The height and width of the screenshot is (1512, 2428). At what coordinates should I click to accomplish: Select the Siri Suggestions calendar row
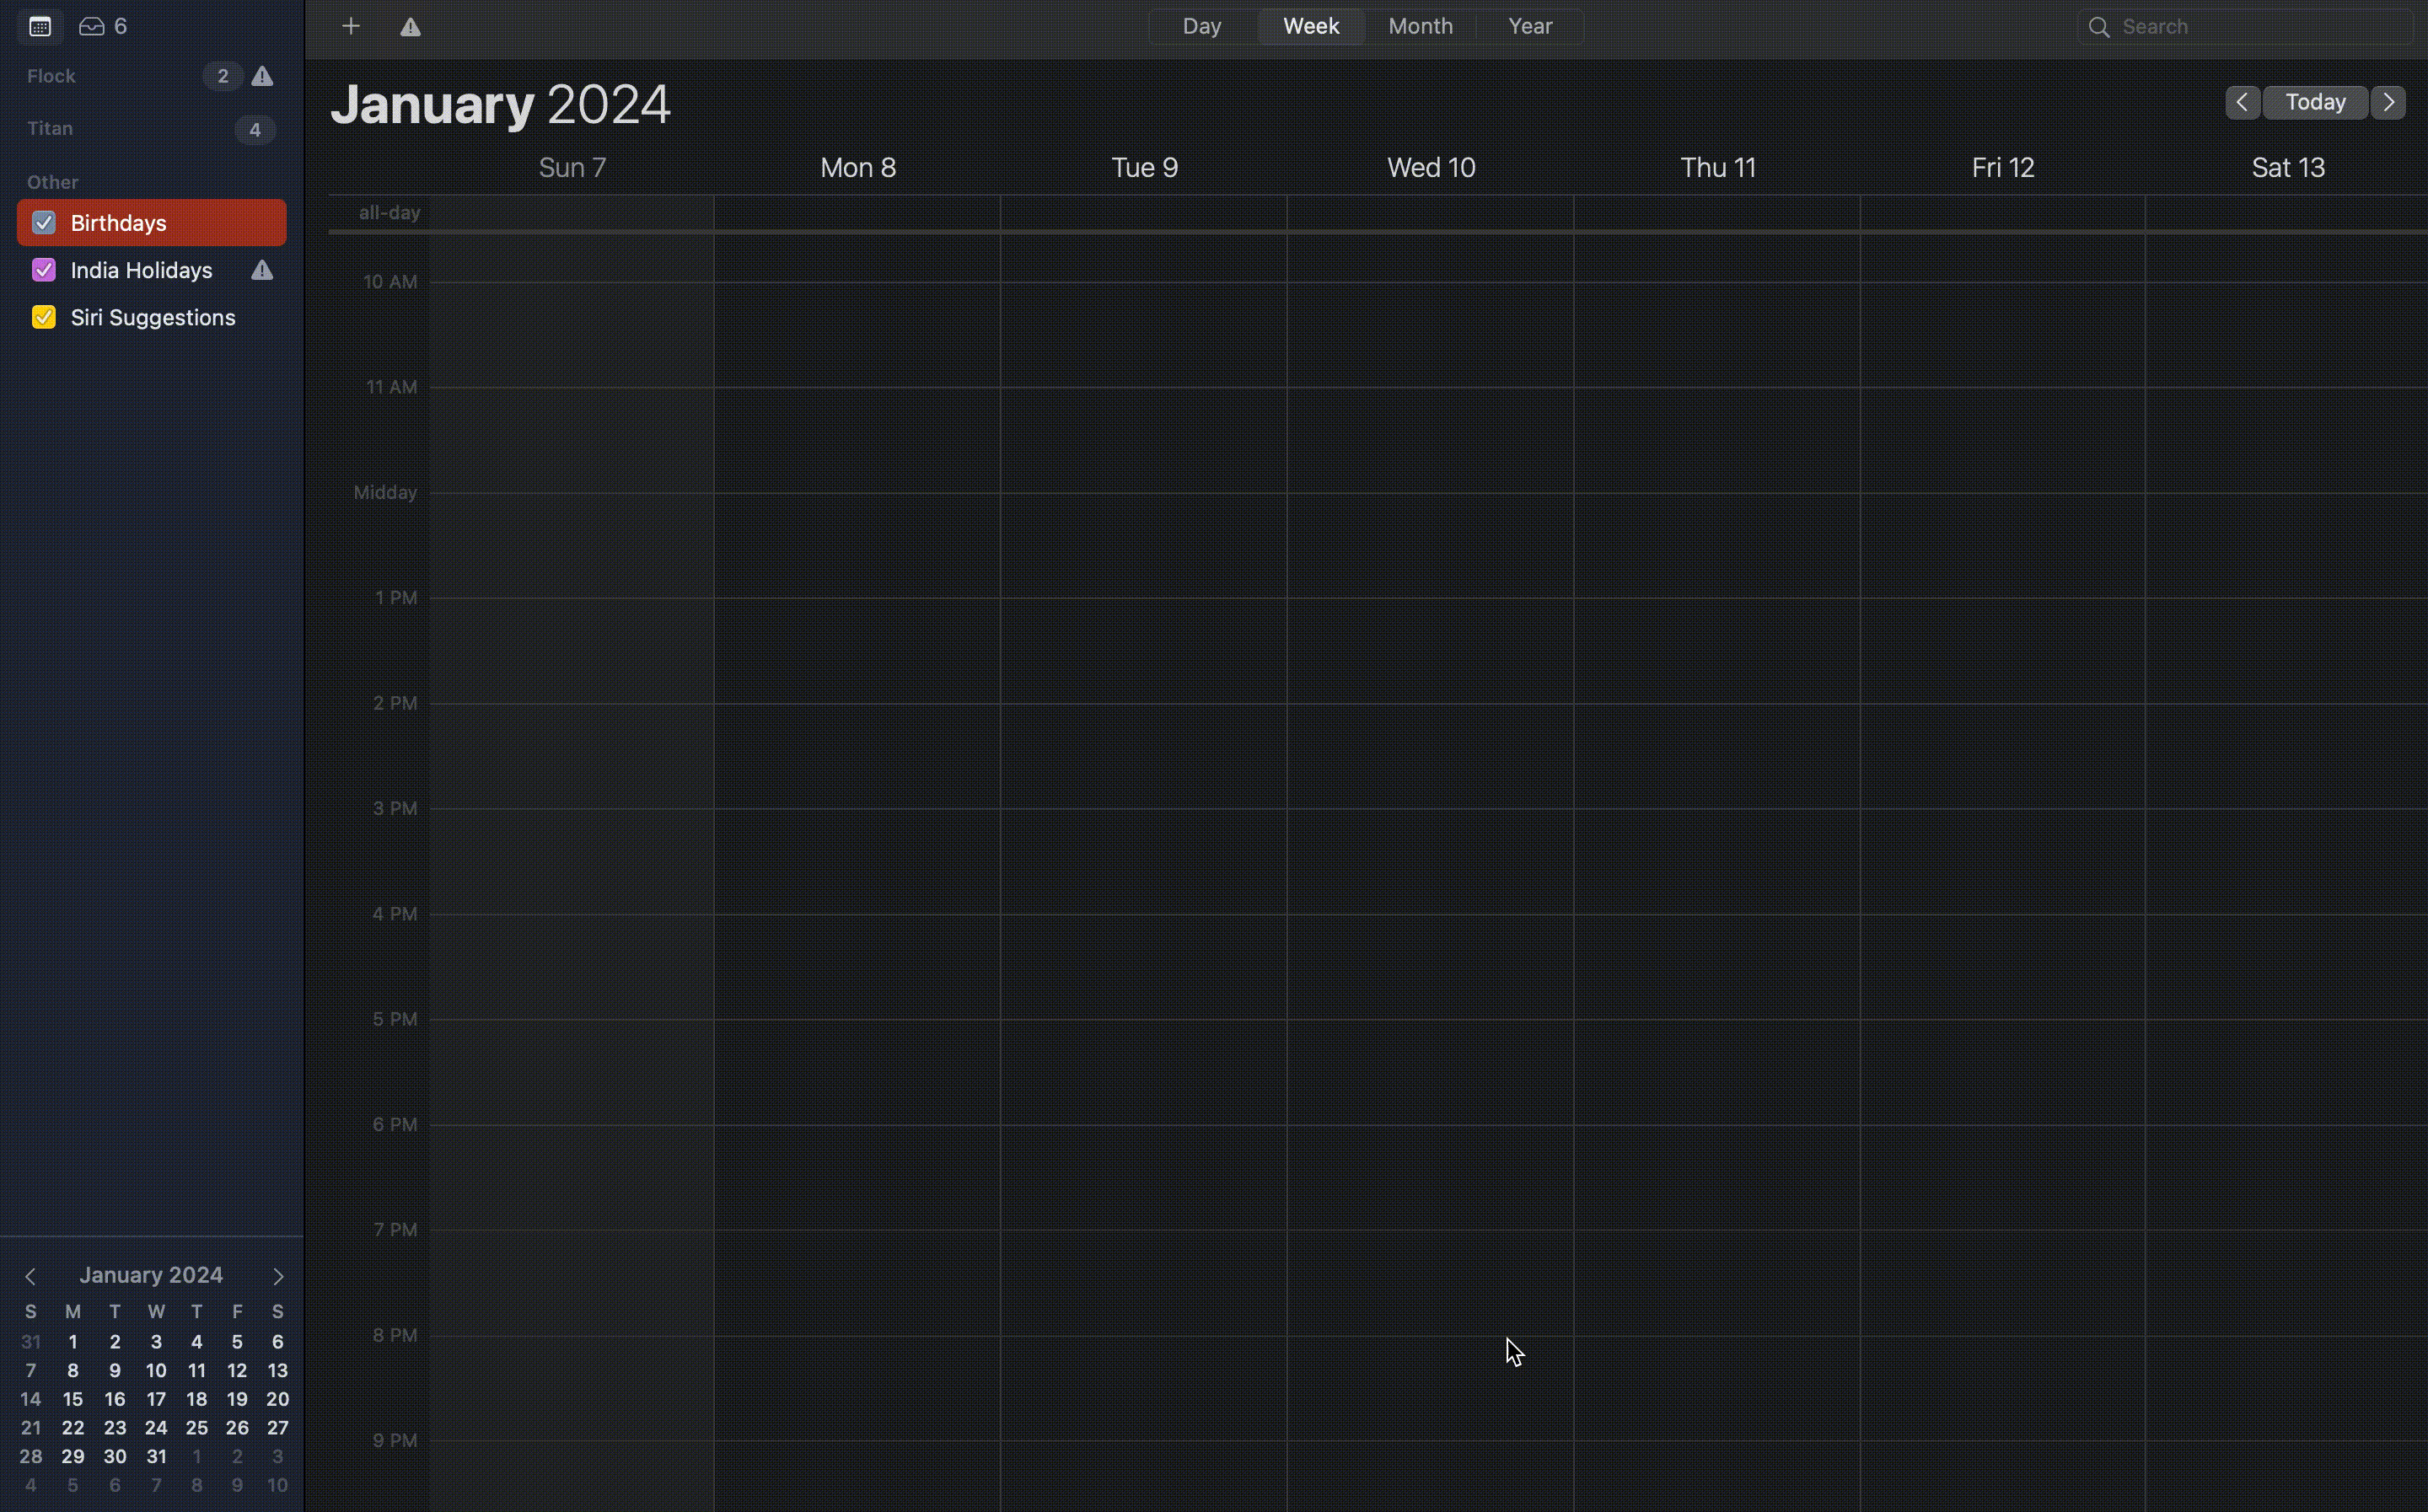pyautogui.click(x=152, y=317)
